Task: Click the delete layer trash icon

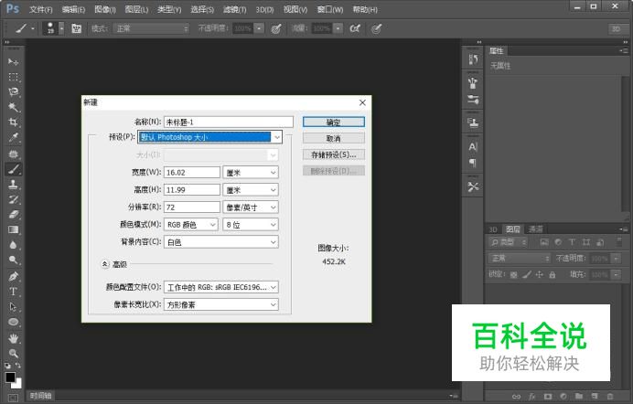Action: tap(612, 396)
